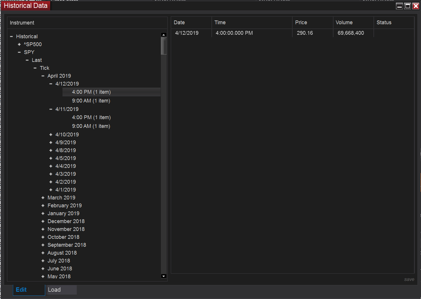This screenshot has width=421, height=299.
Task: Expand the 4/5/2019 date node
Action: click(x=51, y=158)
